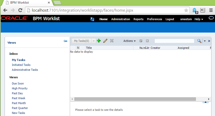Bookmark page with the star icon
This screenshot has height=116, width=215.
186,10
